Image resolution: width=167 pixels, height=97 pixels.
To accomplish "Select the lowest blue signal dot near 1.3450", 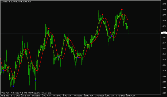I will pyautogui.click(x=13, y=86).
